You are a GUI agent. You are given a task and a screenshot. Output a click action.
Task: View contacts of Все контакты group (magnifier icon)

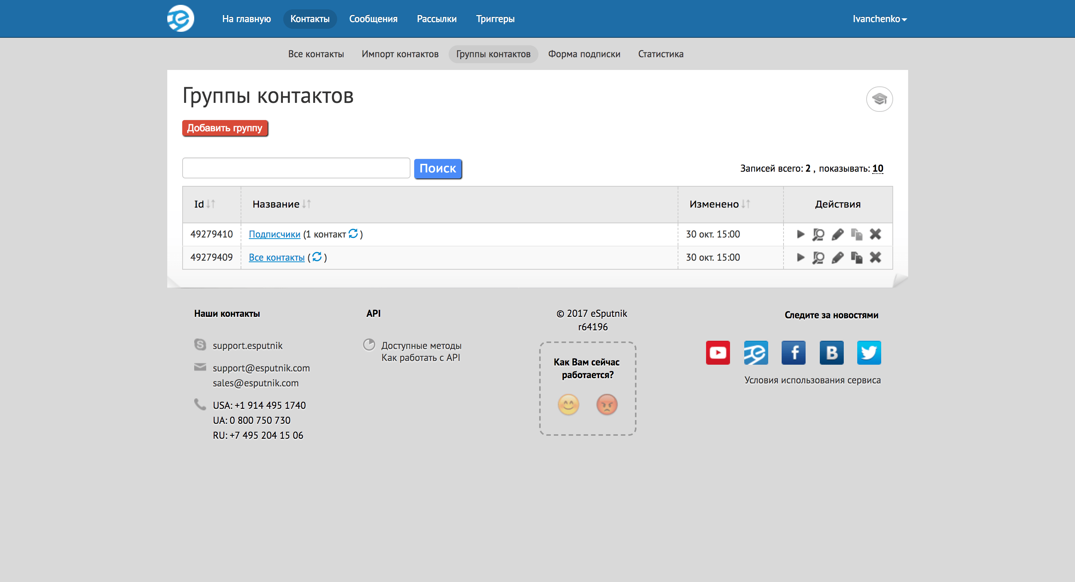click(818, 257)
